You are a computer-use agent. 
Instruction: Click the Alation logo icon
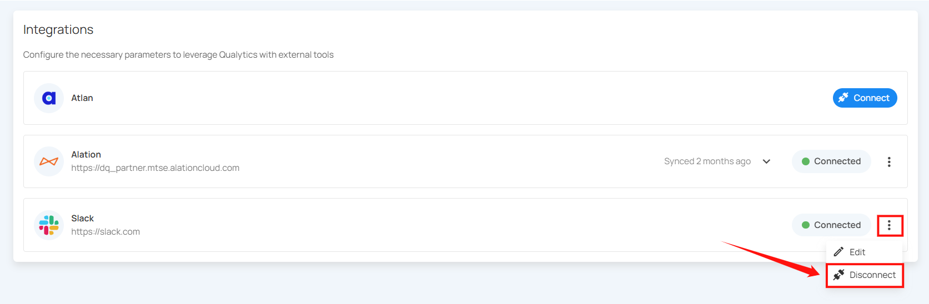pyautogui.click(x=49, y=161)
